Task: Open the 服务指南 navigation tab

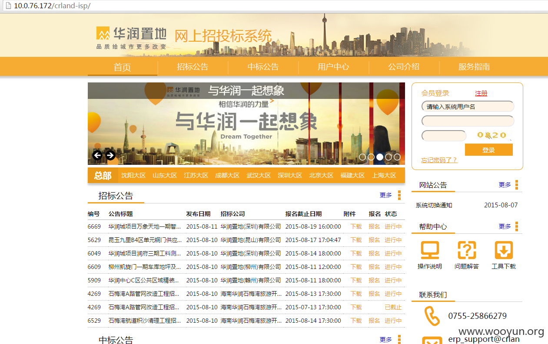Action: point(474,67)
